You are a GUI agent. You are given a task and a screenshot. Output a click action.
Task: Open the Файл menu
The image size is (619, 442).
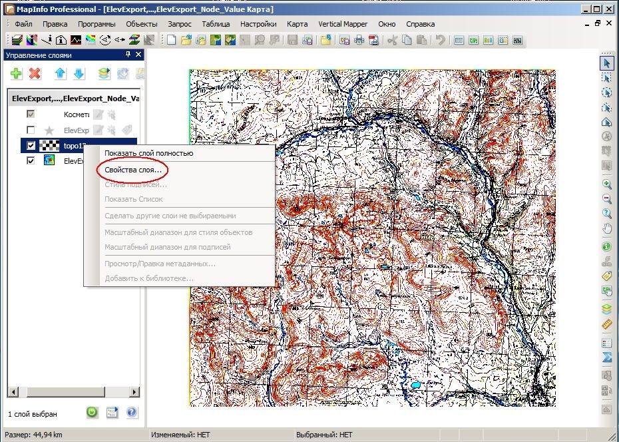click(23, 24)
